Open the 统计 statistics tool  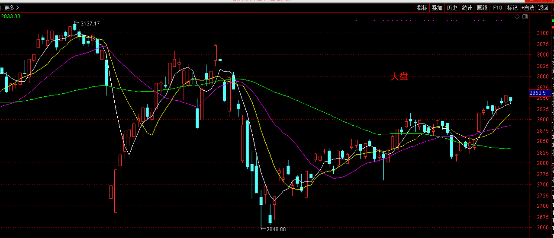coord(467,8)
